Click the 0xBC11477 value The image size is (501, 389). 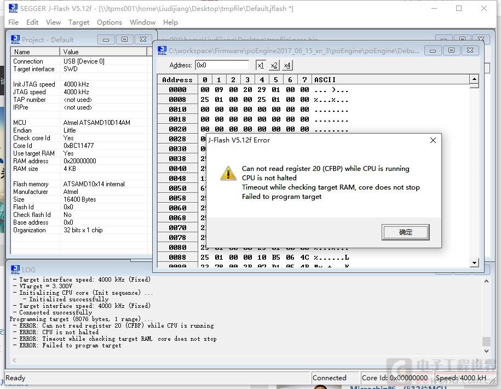(79, 146)
